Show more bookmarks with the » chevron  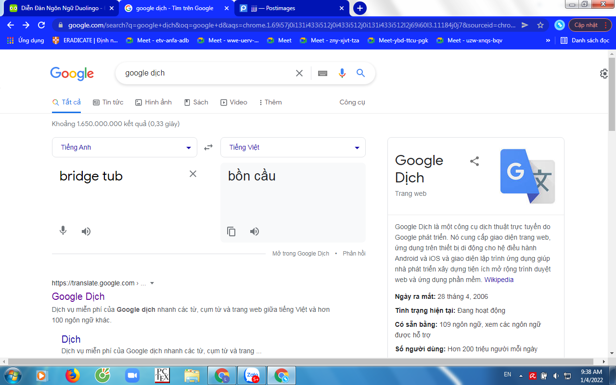(x=548, y=40)
